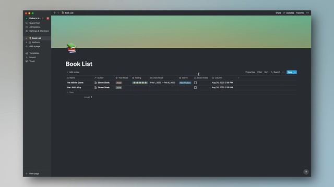This screenshot has height=187, width=334.
Task: Click the 2020 Year Read tag
Action: tap(119, 83)
